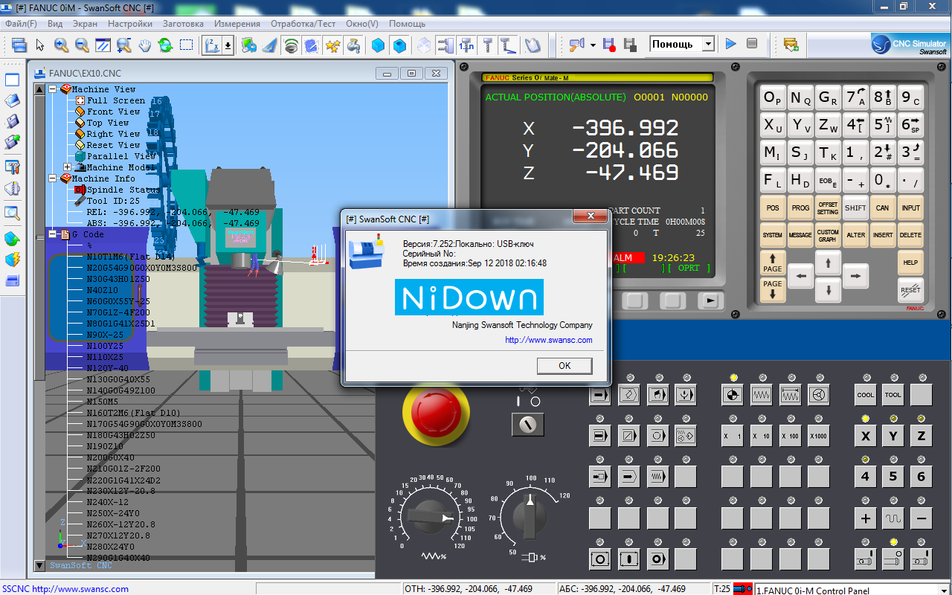Click the PROG key on keypad
Image resolution: width=952 pixels, height=595 pixels.
800,208
